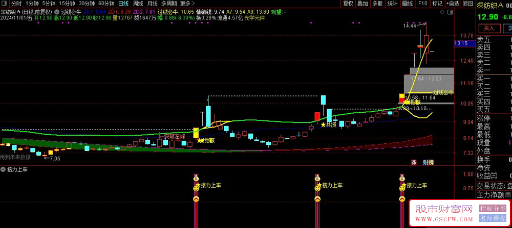Click the second up-arrow signal icon

tap(317, 199)
